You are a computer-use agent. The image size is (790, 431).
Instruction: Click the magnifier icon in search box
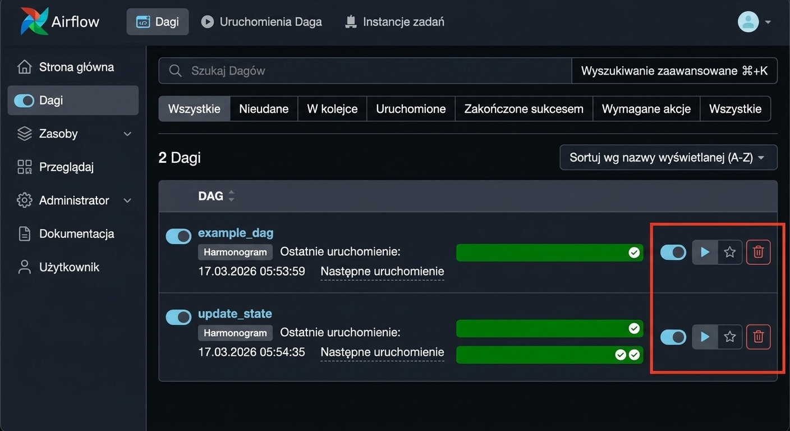[175, 71]
